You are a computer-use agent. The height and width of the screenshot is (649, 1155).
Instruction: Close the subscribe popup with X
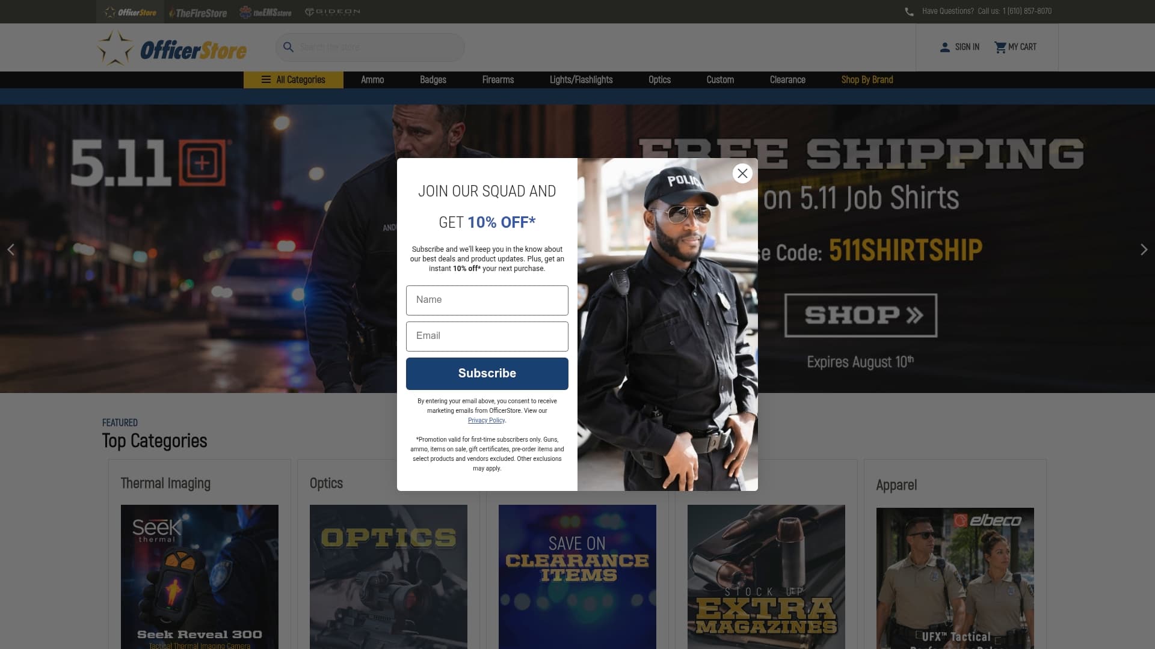(x=742, y=173)
